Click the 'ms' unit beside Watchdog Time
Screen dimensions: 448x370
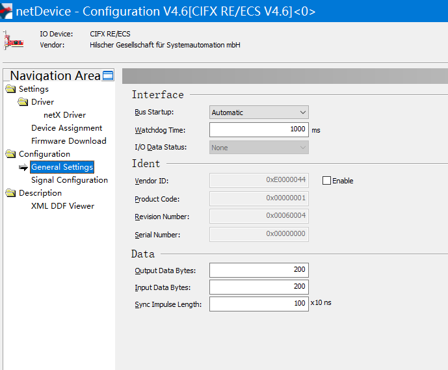[316, 130]
